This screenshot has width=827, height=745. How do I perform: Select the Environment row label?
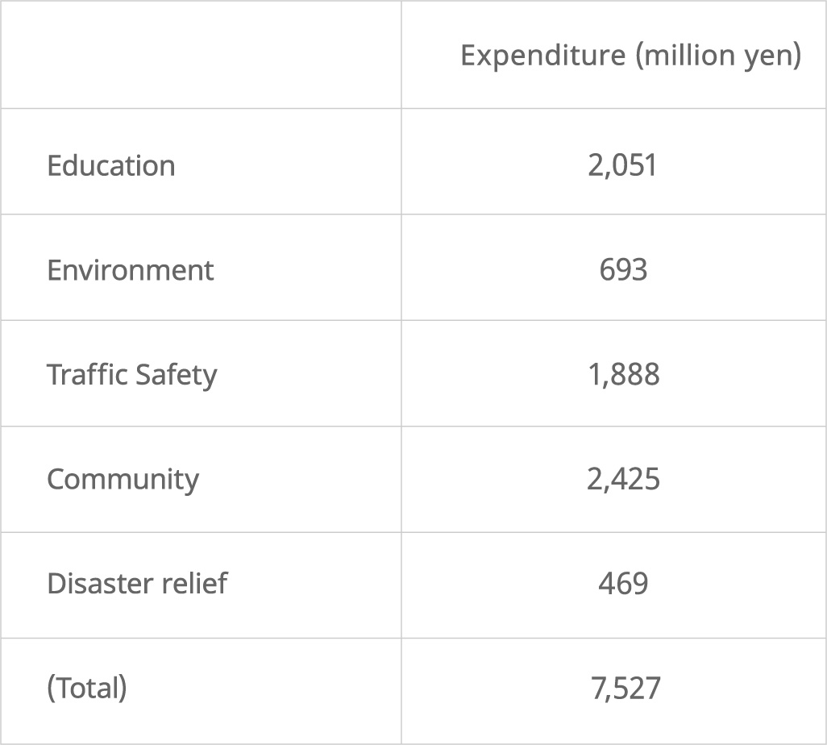tap(130, 269)
